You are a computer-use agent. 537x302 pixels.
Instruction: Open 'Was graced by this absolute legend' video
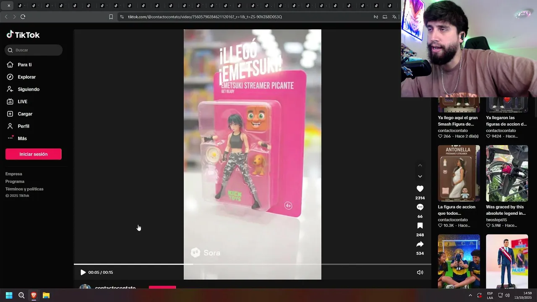tap(506, 210)
